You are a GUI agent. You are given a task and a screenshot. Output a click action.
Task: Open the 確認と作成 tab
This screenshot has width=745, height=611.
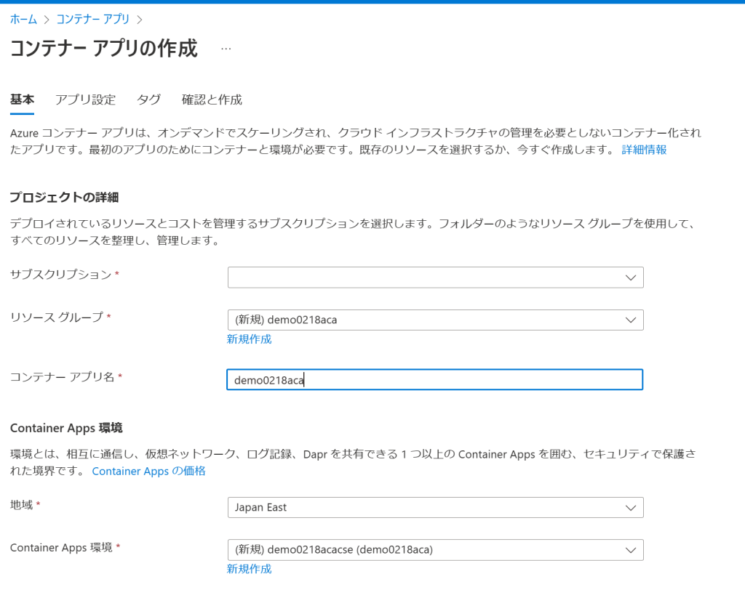coord(212,100)
